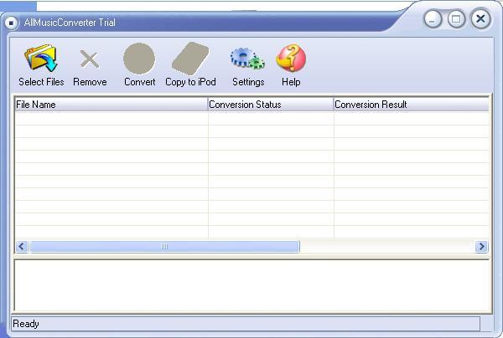Click the horizontal scrollbar thumb
Image resolution: width=503 pixels, height=338 pixels.
164,247
